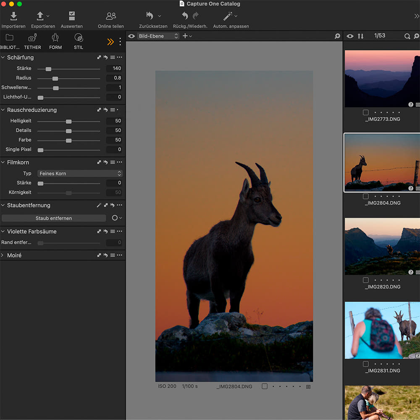Tick the browser checkbox for _IMG2804.DNG
420x420 pixels.
pyautogui.click(x=366, y=196)
